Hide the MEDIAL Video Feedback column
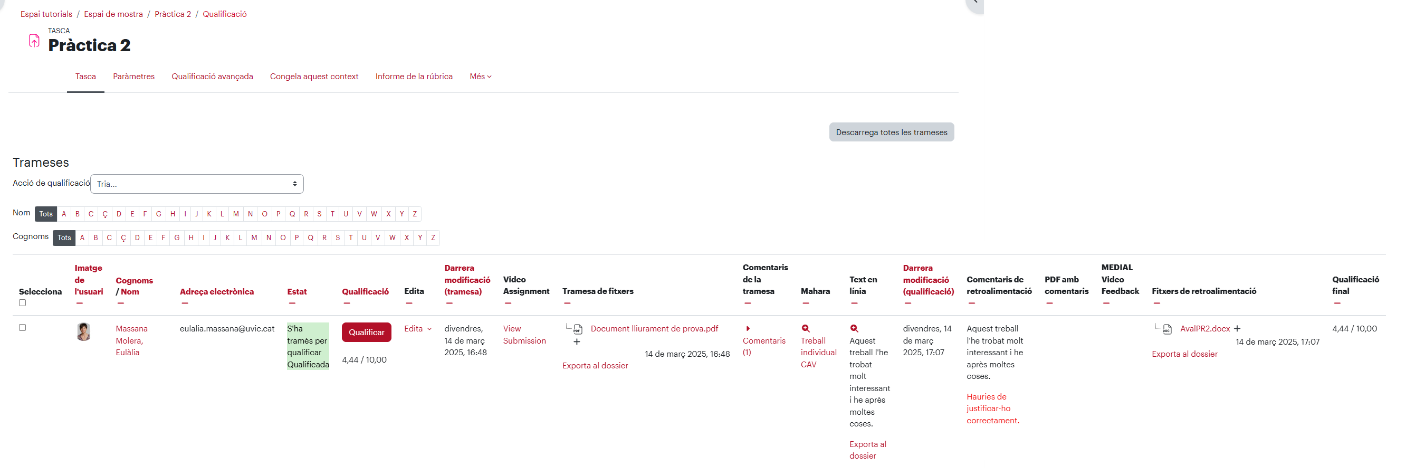 pyautogui.click(x=1106, y=303)
